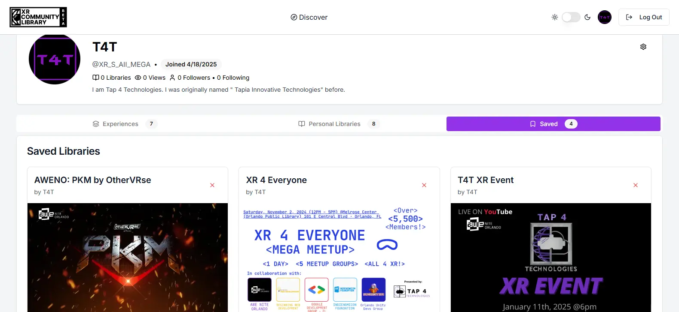Click the moon dark-mode icon

click(587, 17)
